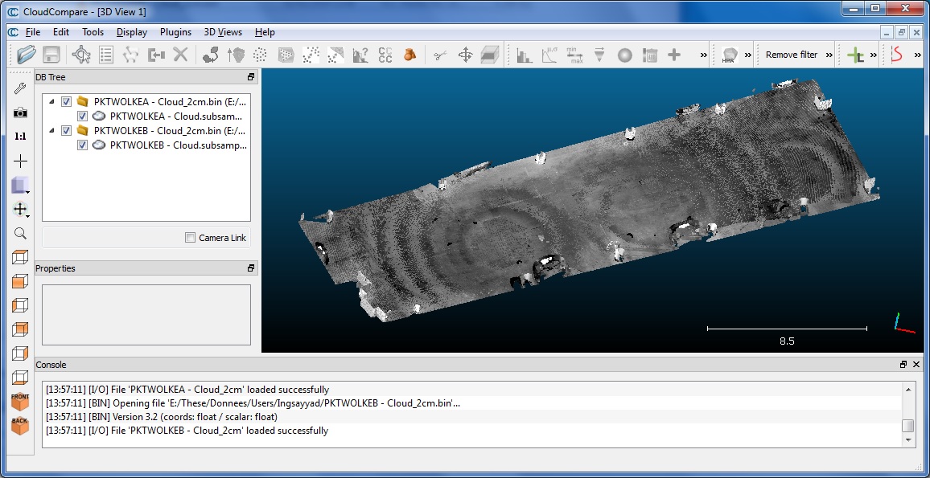Collapse the PKTWOLKEA - Cloud_2cm.bin tree node
Image resolution: width=930 pixels, height=478 pixels.
coord(52,102)
